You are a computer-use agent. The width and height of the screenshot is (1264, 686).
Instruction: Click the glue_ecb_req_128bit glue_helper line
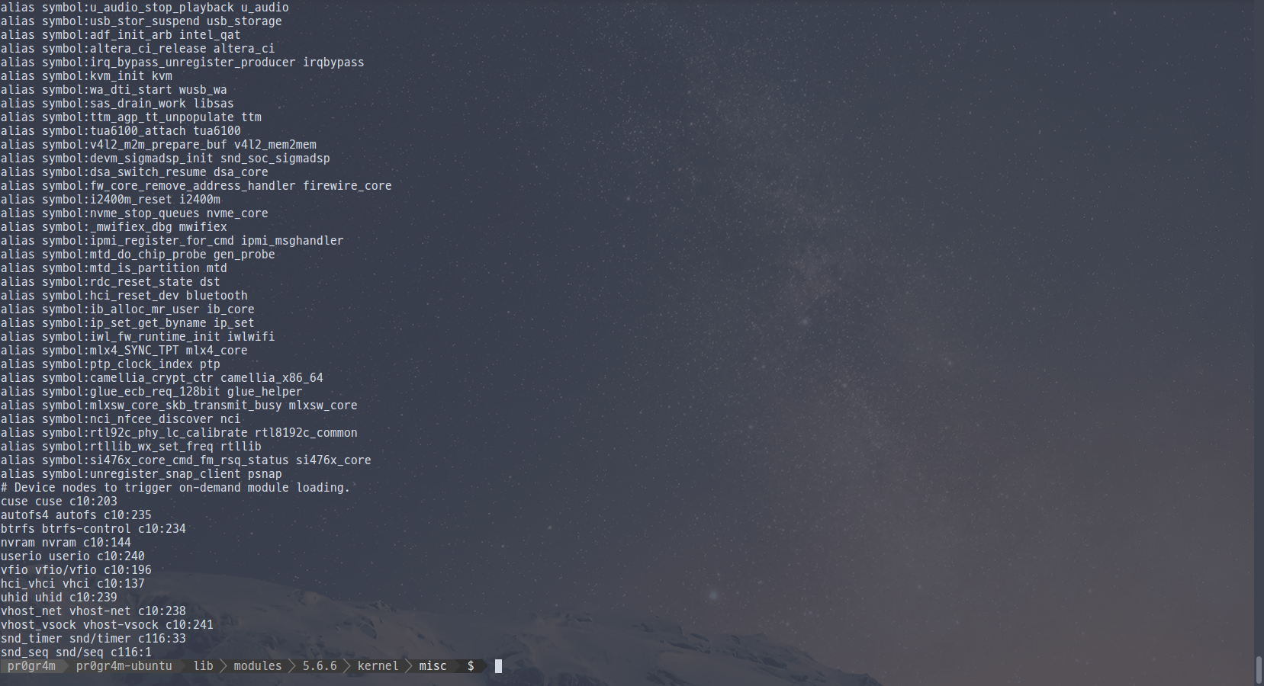tap(152, 392)
